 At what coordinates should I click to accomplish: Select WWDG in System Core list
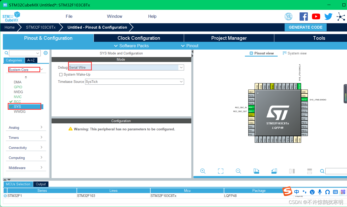point(20,112)
